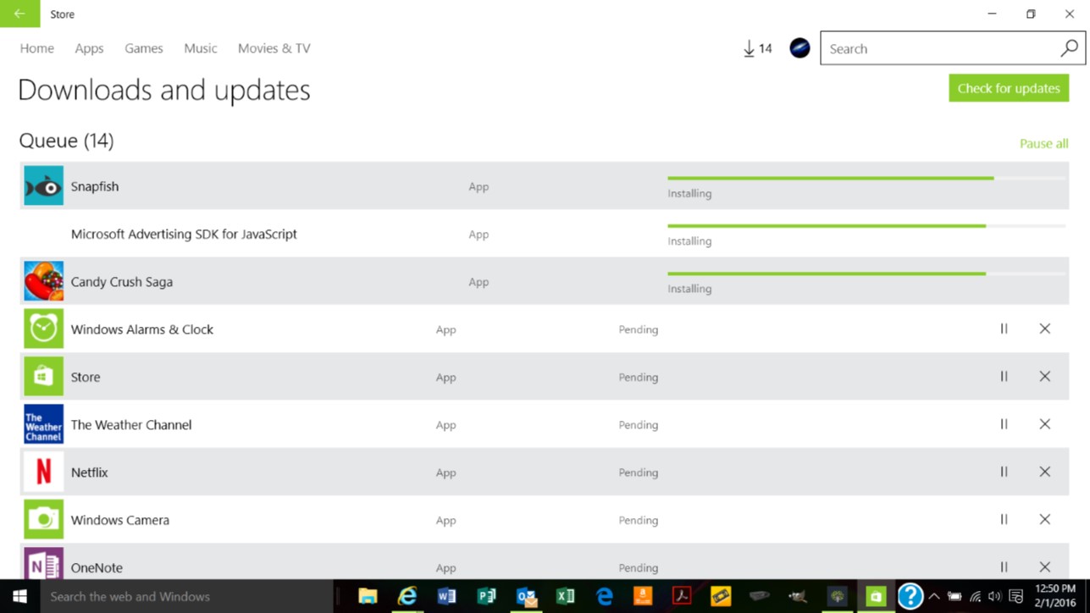Viewport: 1090px width, 613px height.
Task: Cancel the Windows Alarms & Clock download
Action: tap(1045, 329)
